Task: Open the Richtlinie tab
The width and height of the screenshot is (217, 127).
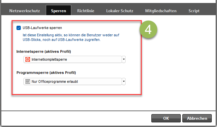Action: [86, 11]
